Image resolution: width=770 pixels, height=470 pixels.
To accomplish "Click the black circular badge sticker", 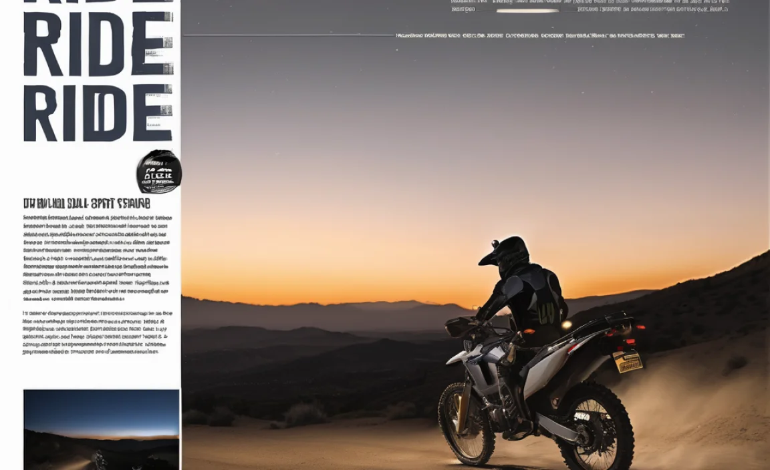I will [x=159, y=172].
